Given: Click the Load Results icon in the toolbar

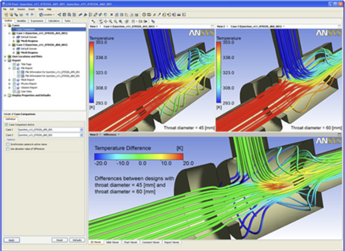Looking at the screenshot, I should [6, 14].
